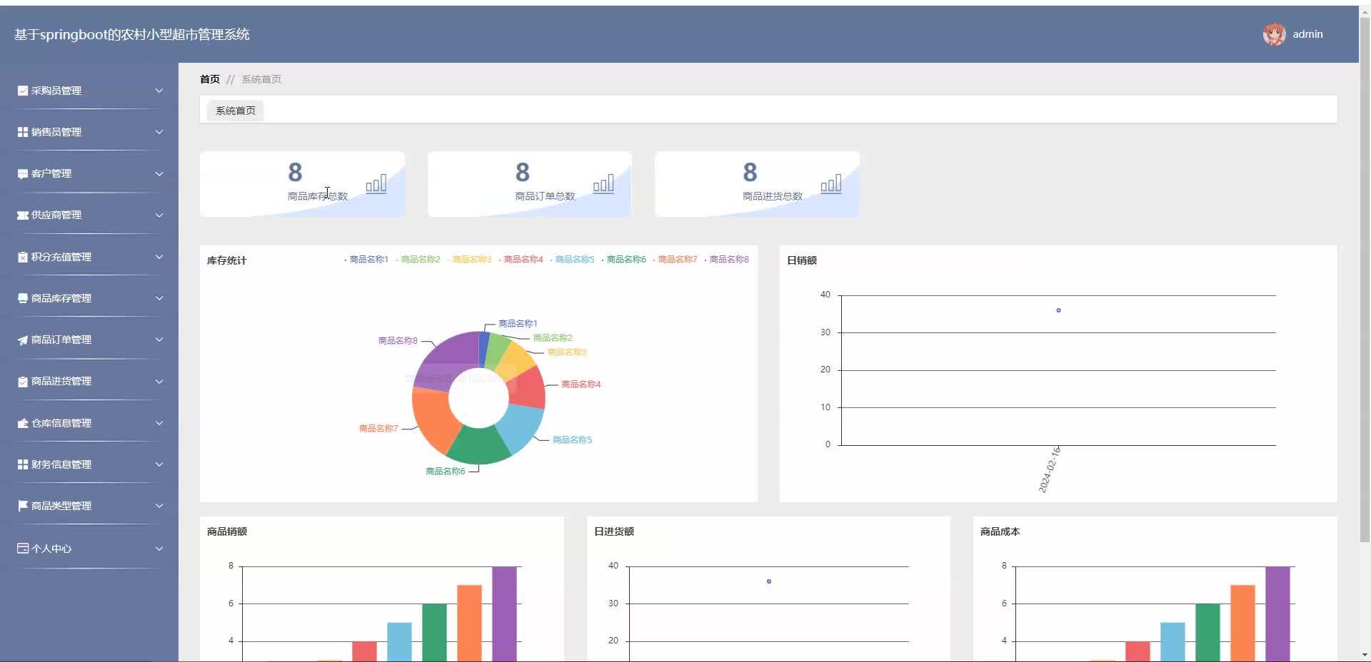Image resolution: width=1371 pixels, height=662 pixels.
Task: Toggle 商品名称4 legend entry visibility
Action: click(x=521, y=260)
